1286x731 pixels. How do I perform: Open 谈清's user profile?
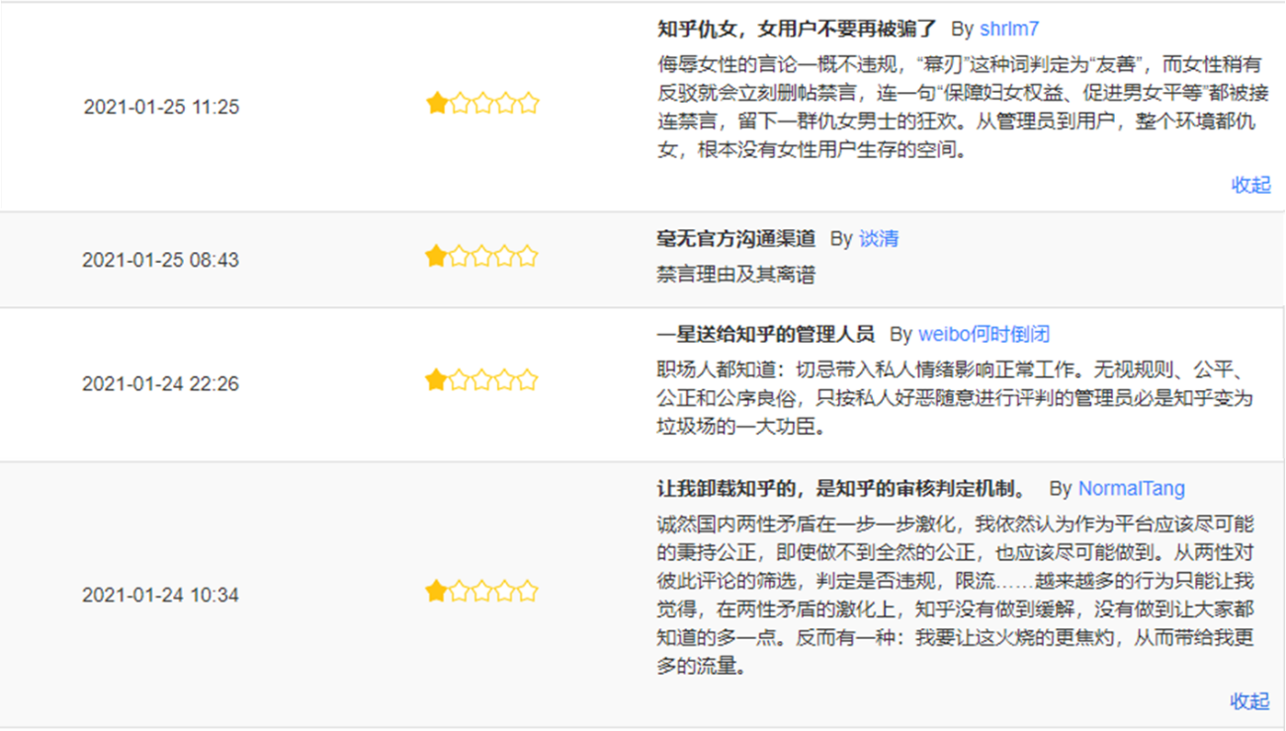[879, 238]
